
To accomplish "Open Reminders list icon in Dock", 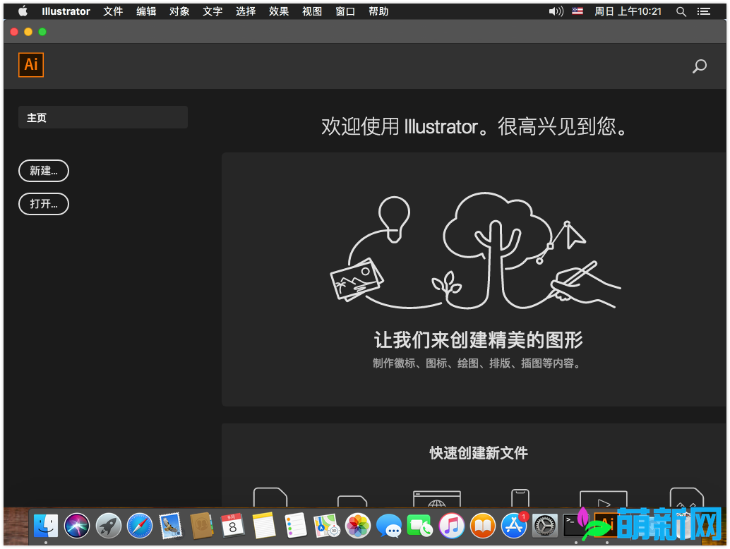I will click(x=296, y=526).
